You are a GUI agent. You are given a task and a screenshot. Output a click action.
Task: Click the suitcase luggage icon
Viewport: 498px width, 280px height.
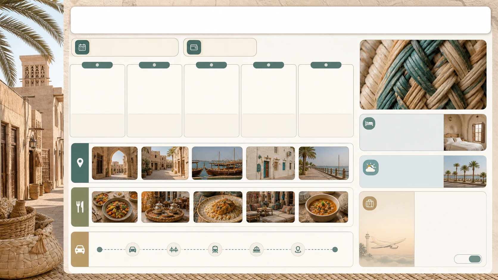(370, 203)
